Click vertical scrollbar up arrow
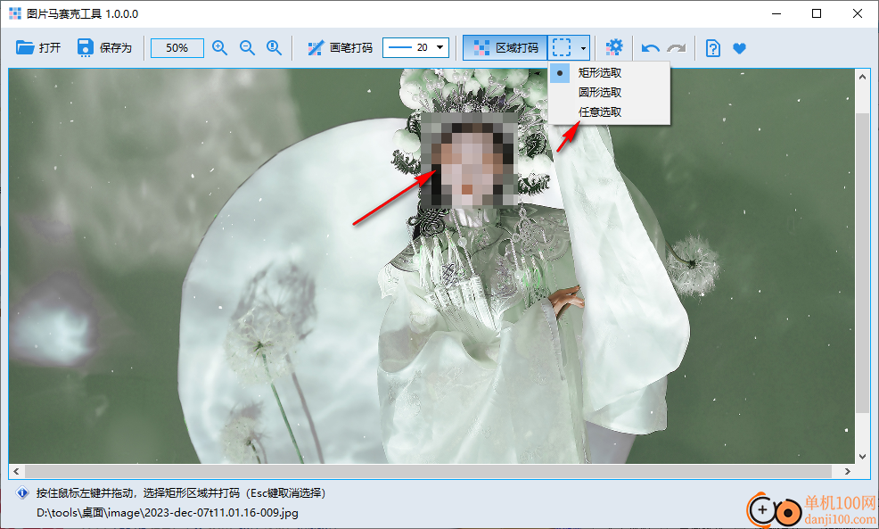Viewport: 879px width, 529px height. point(862,77)
